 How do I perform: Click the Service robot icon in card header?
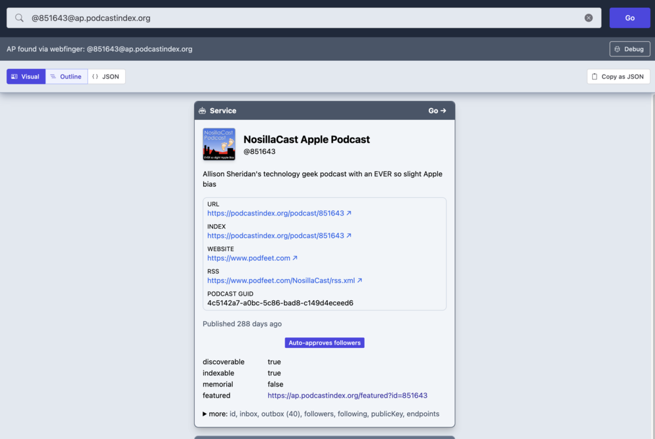(x=202, y=111)
